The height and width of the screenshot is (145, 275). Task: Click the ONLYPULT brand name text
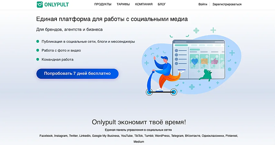57,4
